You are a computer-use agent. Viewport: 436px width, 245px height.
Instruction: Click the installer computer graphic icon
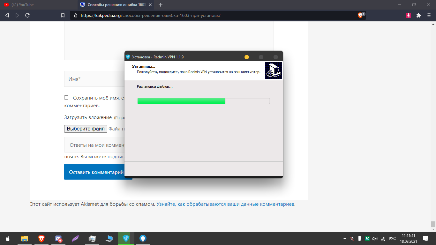tap(274, 70)
